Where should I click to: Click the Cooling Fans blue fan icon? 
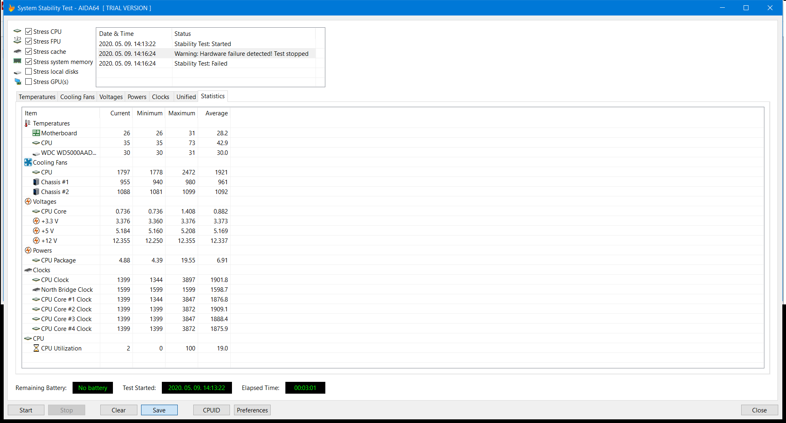click(x=28, y=162)
